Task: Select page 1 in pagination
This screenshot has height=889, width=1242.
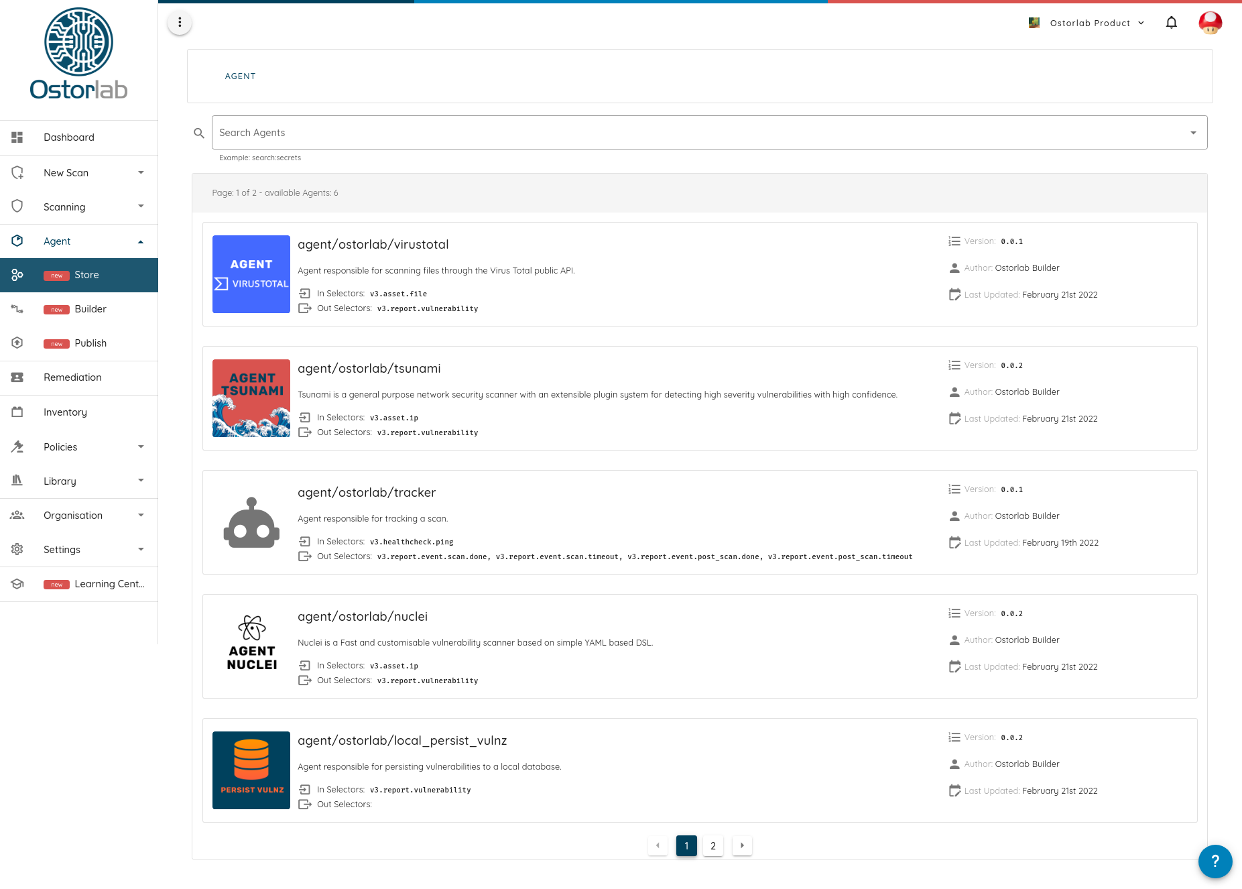Action: [686, 845]
